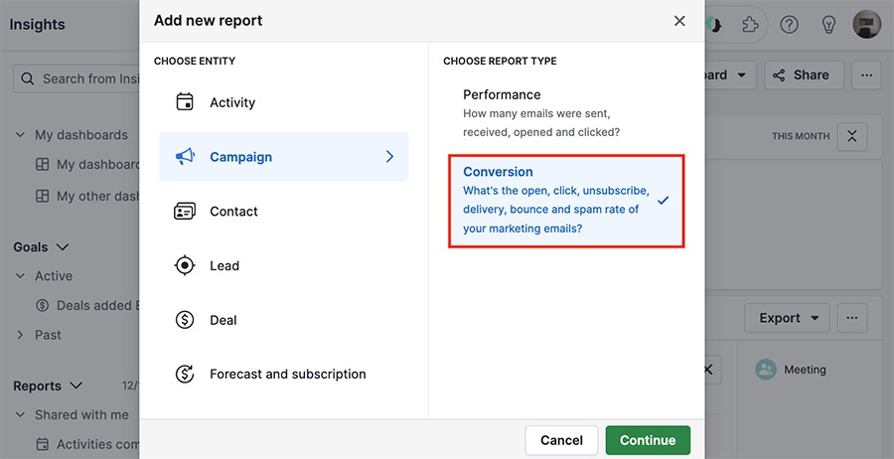894x459 pixels.
Task: Open the help question mark icon
Action: point(789,25)
